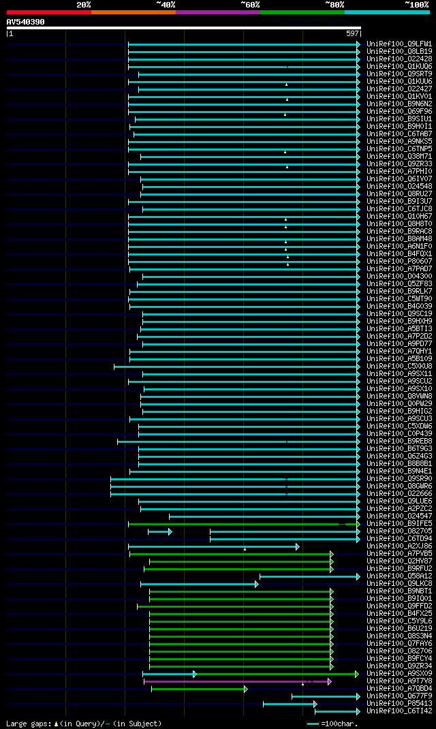Select the UniRef100_B4FQX1 label
The width and height of the screenshot is (436, 729).
pyautogui.click(x=399, y=254)
